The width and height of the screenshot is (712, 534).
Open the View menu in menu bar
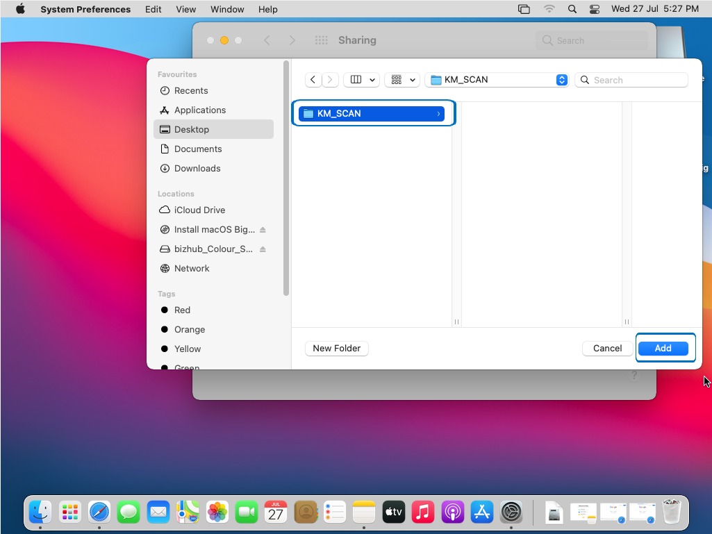(x=185, y=9)
